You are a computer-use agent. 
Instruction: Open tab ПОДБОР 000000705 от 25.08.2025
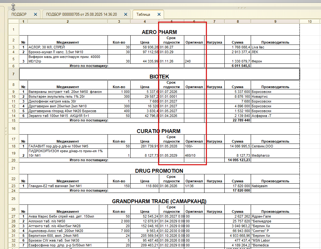pyautogui.click(x=82, y=14)
